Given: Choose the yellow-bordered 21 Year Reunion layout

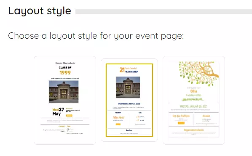Looking at the screenshot, I should 129,100.
